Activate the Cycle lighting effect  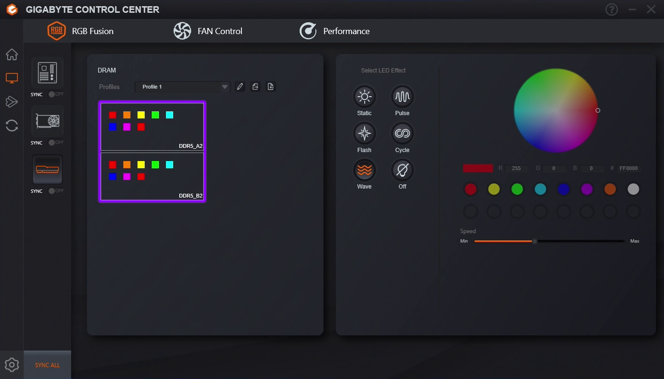(x=402, y=133)
